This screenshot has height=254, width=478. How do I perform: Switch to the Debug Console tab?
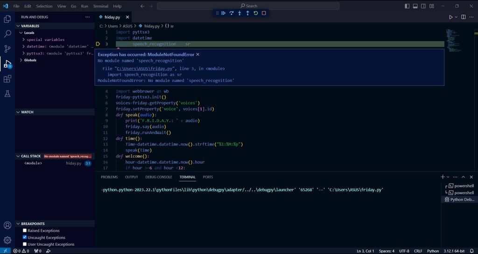click(158, 177)
